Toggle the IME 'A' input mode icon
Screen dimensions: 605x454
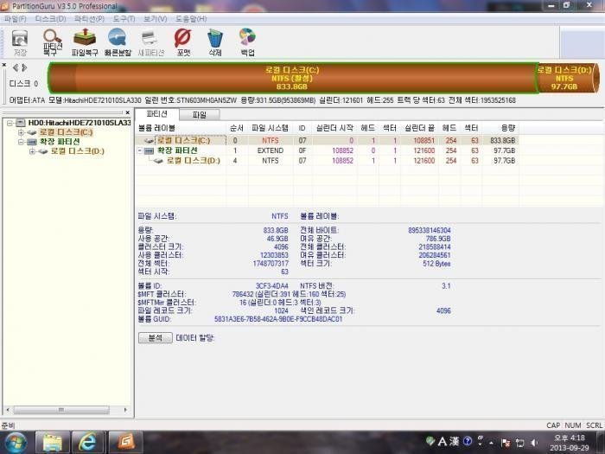pos(443,441)
